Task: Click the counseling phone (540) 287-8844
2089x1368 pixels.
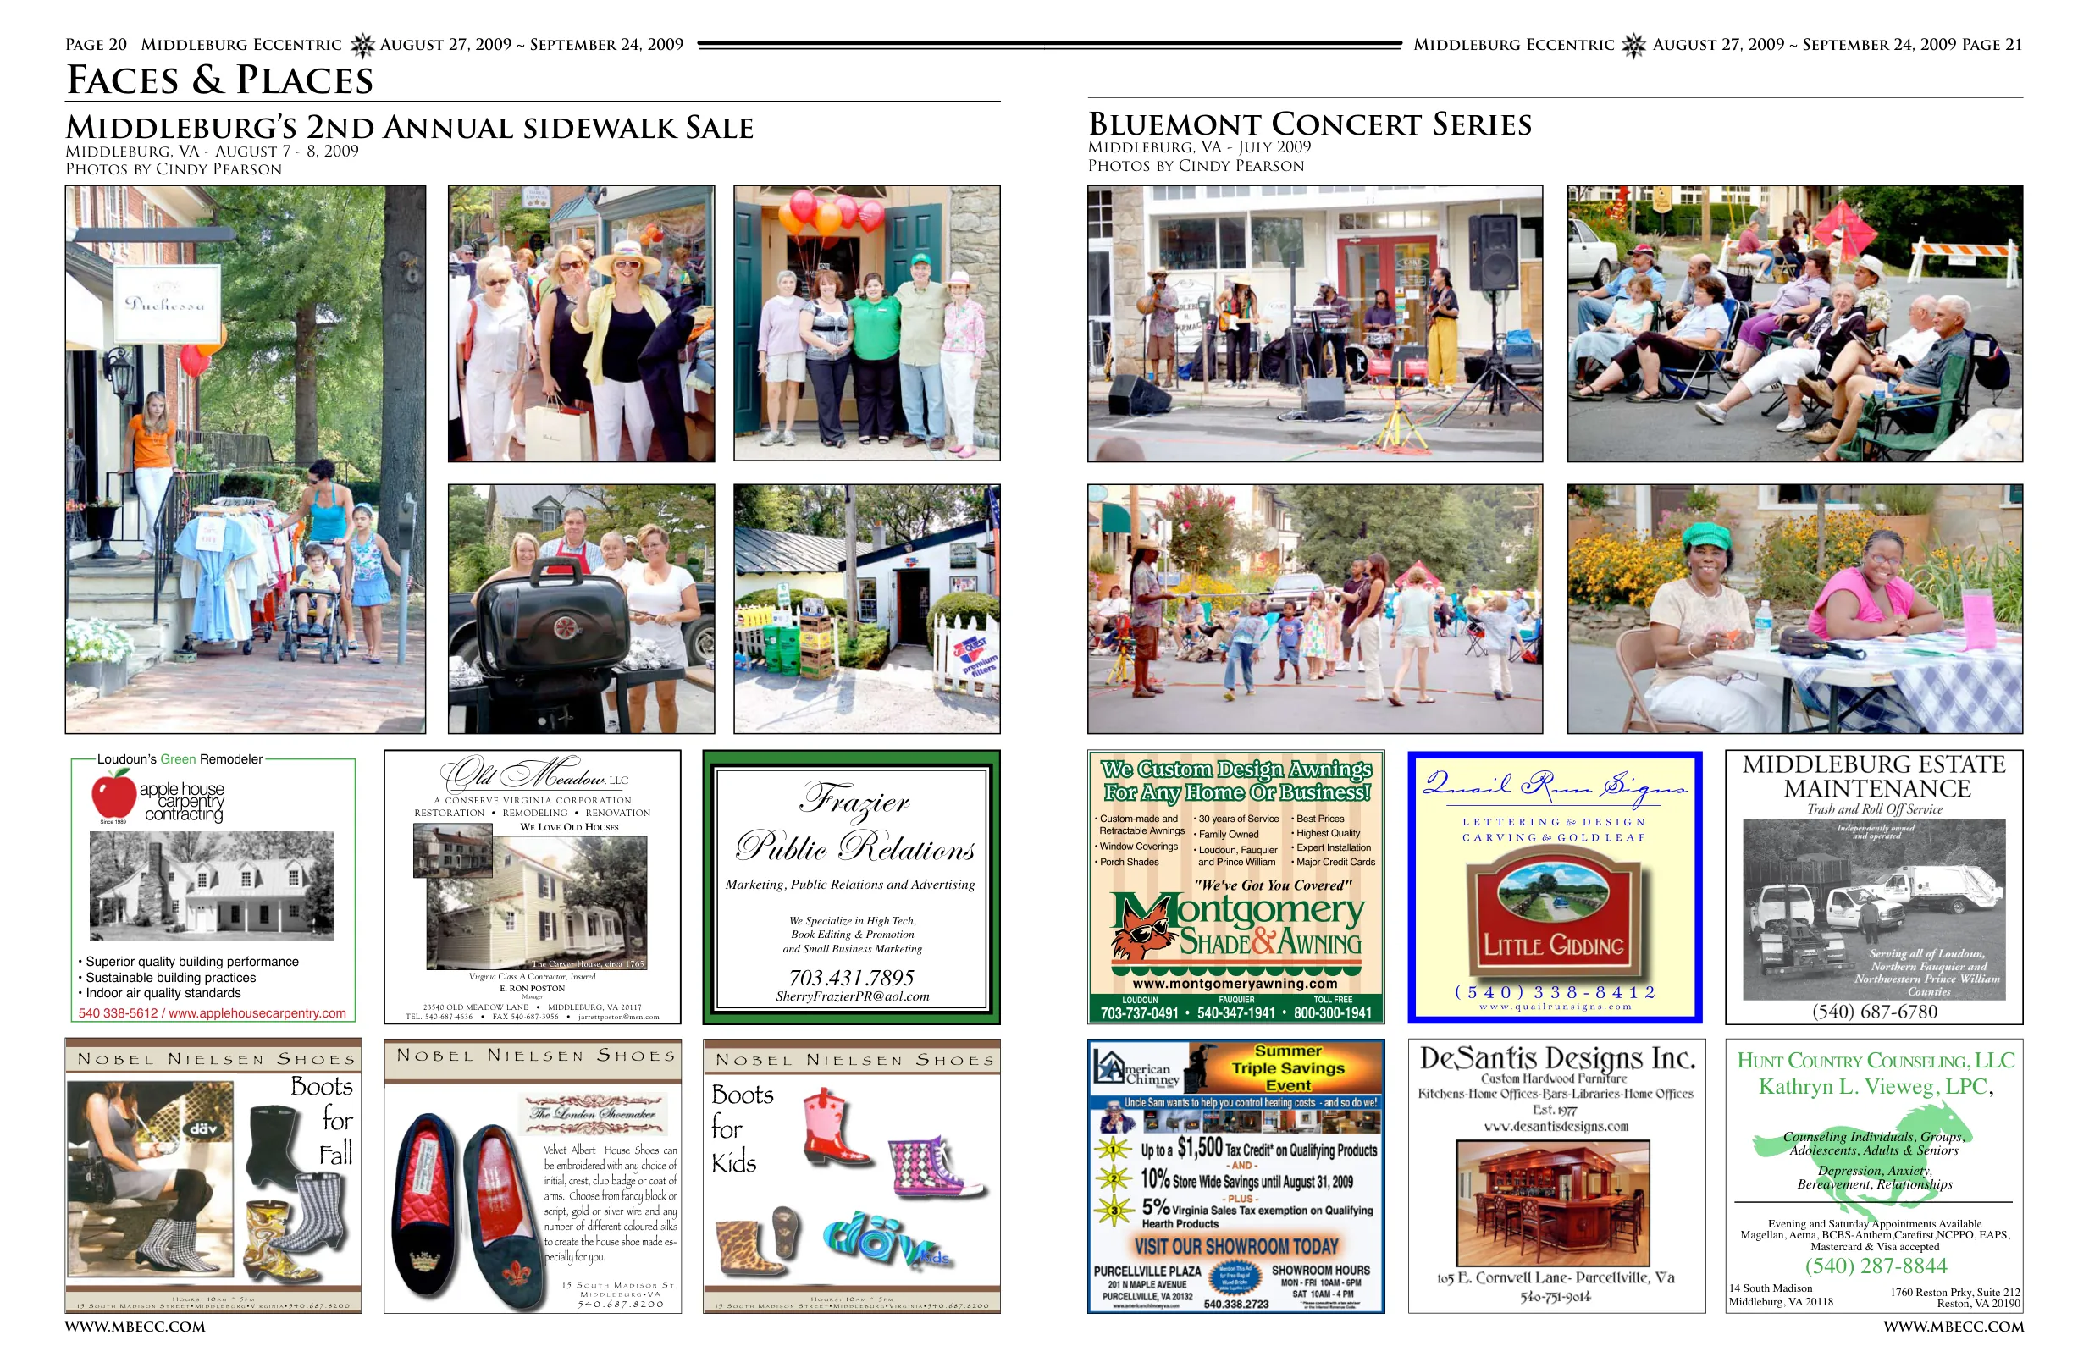Action: point(1876,1266)
